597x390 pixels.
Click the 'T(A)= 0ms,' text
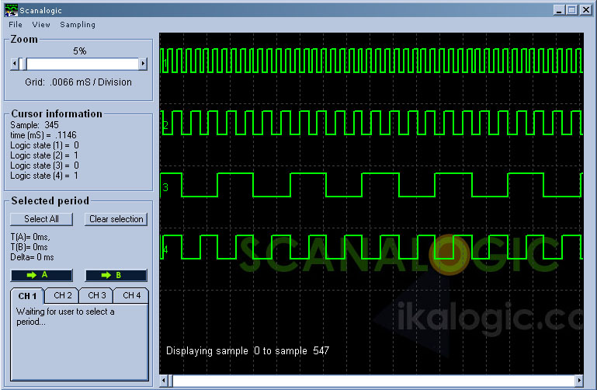(30, 237)
